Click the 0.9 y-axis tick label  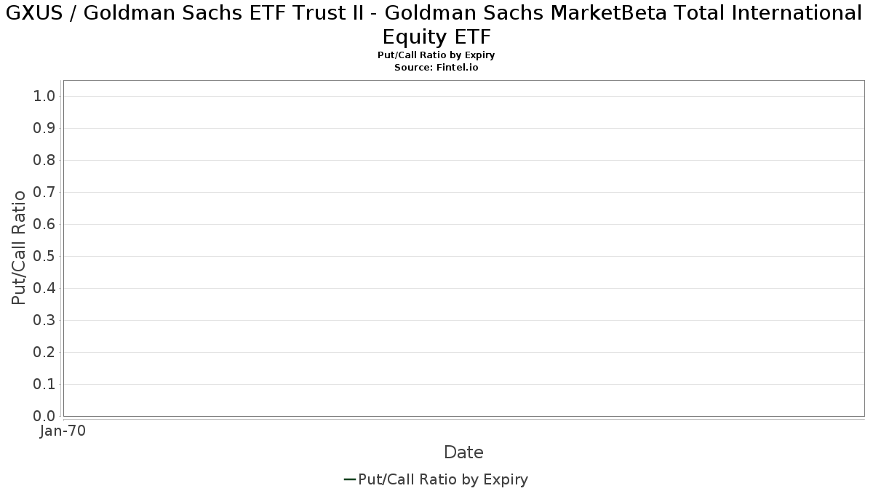44,129
